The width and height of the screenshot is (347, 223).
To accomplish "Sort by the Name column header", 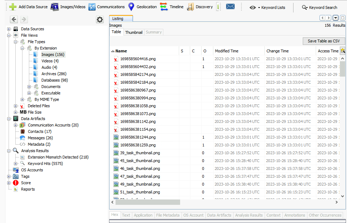I will point(144,51).
